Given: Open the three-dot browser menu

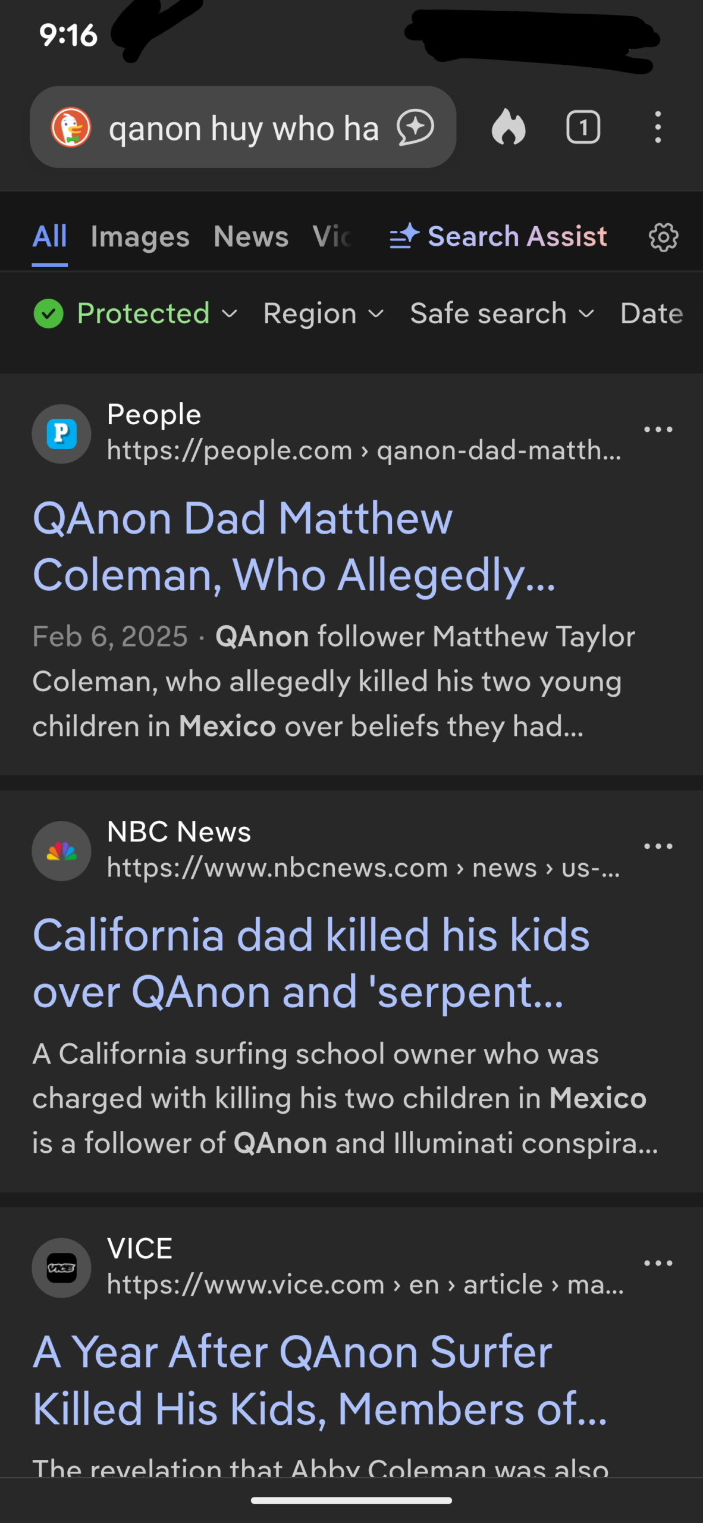Looking at the screenshot, I should pyautogui.click(x=657, y=127).
